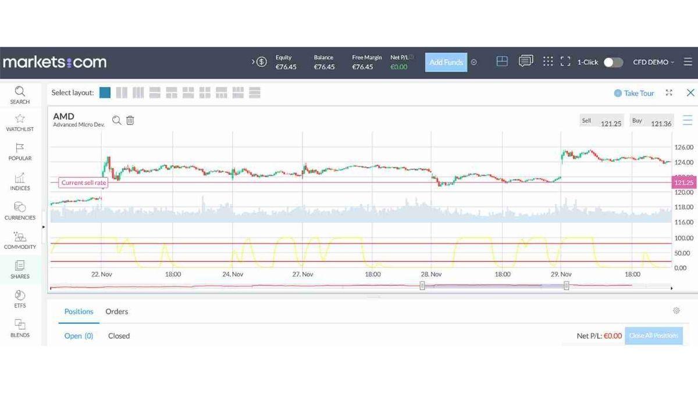This screenshot has height=393, width=698.
Task: Open the hamburger main menu
Action: [x=688, y=62]
